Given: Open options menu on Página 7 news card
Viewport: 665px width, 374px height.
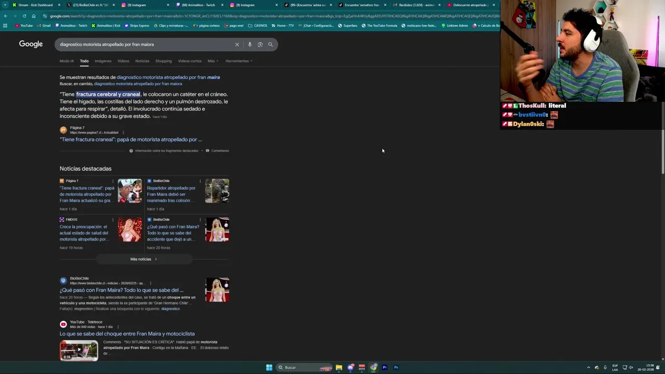Looking at the screenshot, I should (x=113, y=181).
